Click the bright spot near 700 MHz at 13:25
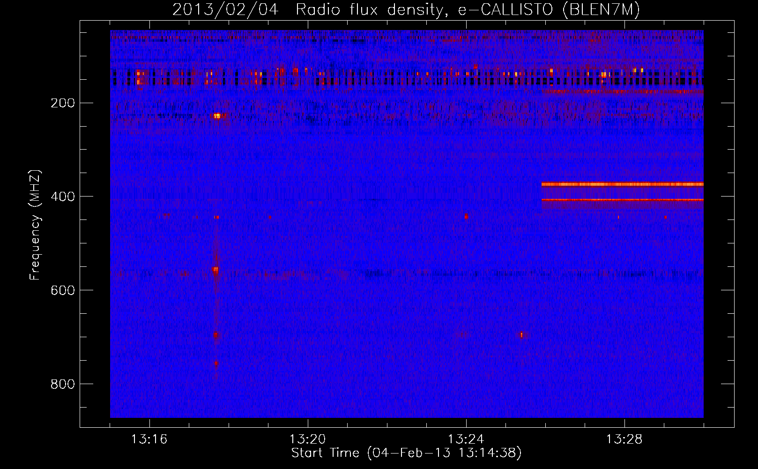 point(521,334)
